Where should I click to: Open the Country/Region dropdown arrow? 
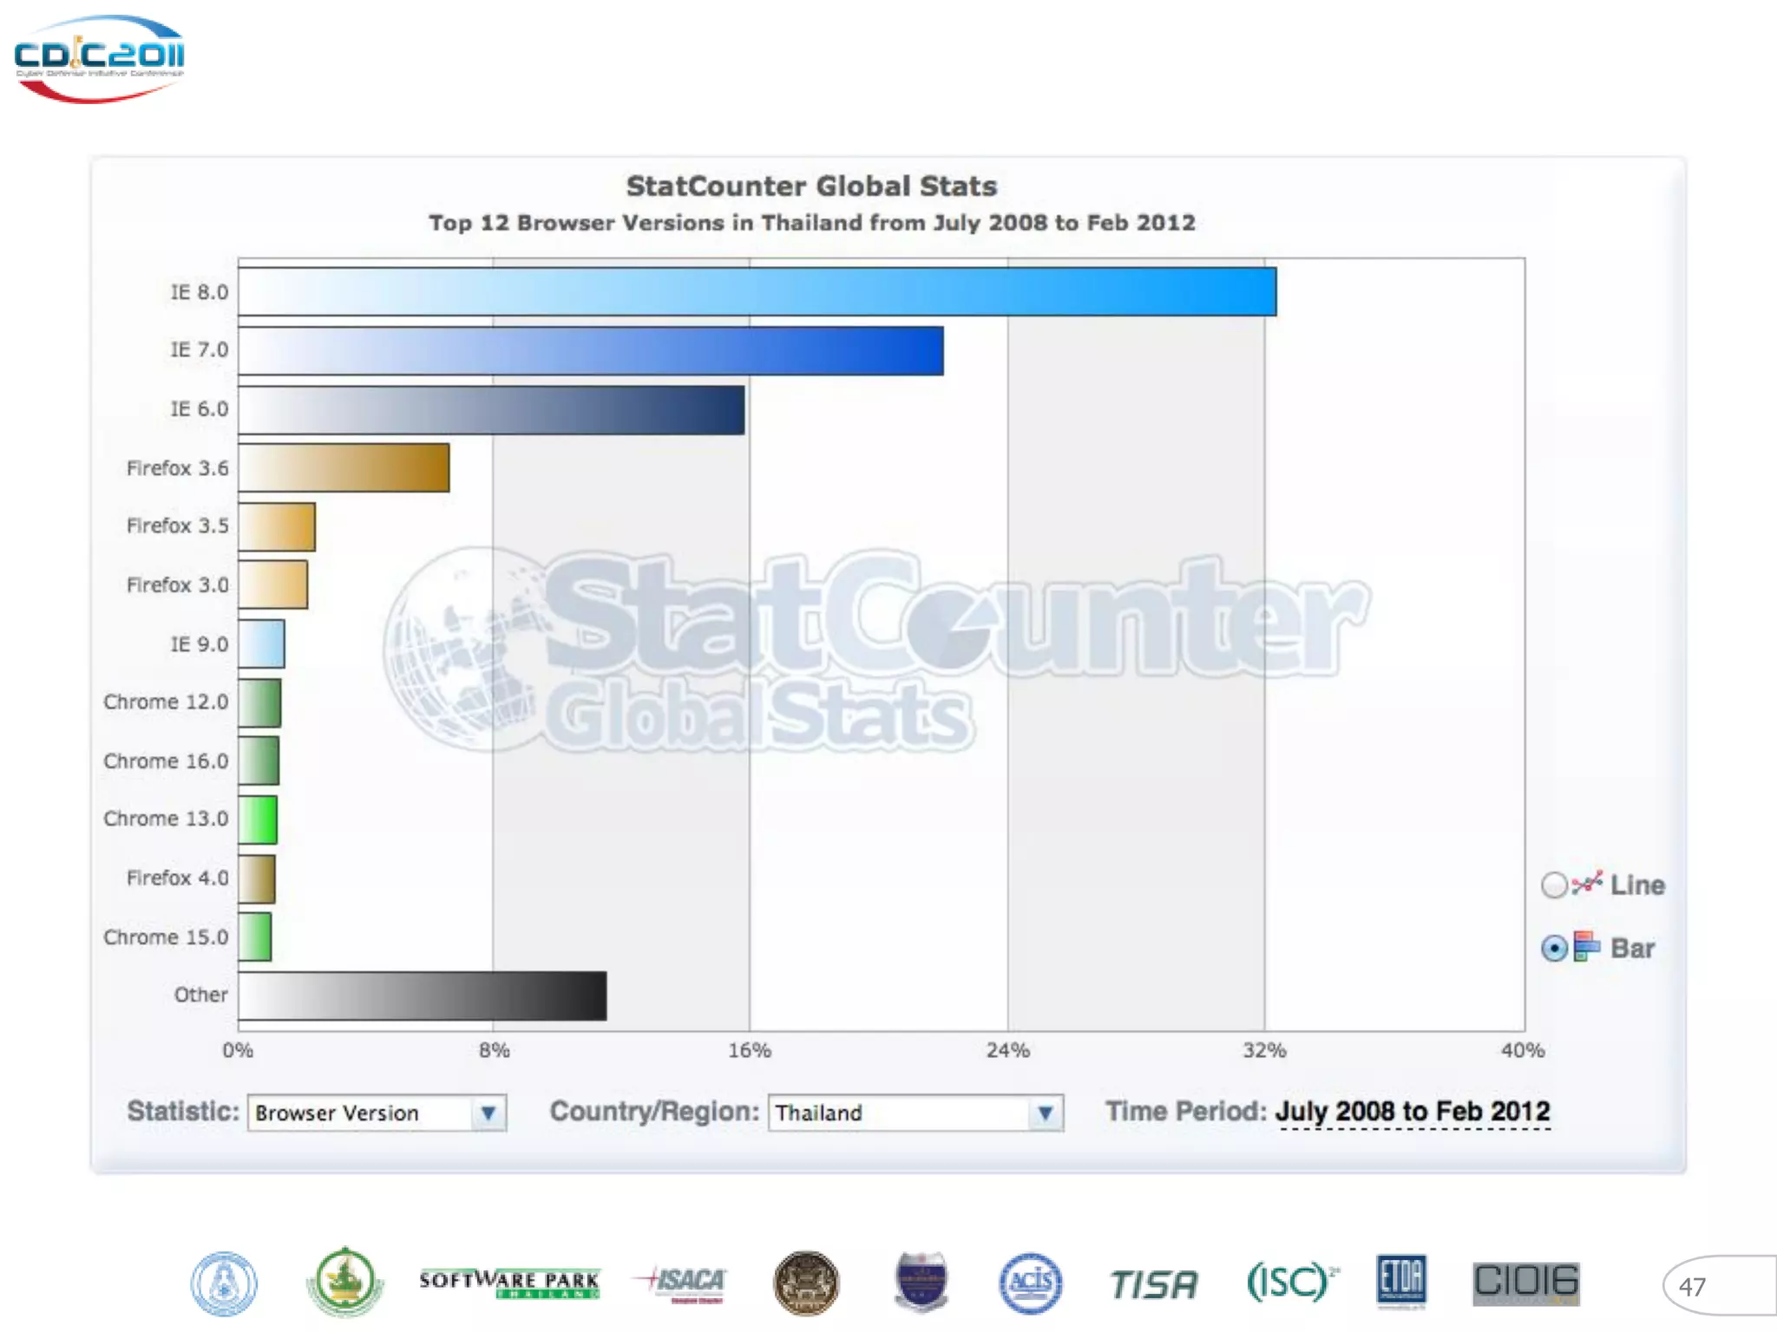click(x=1045, y=1113)
